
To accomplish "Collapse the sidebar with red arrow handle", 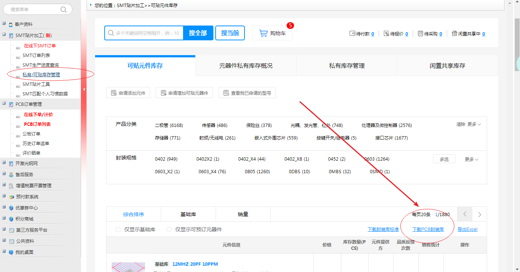I will [84, 89].
